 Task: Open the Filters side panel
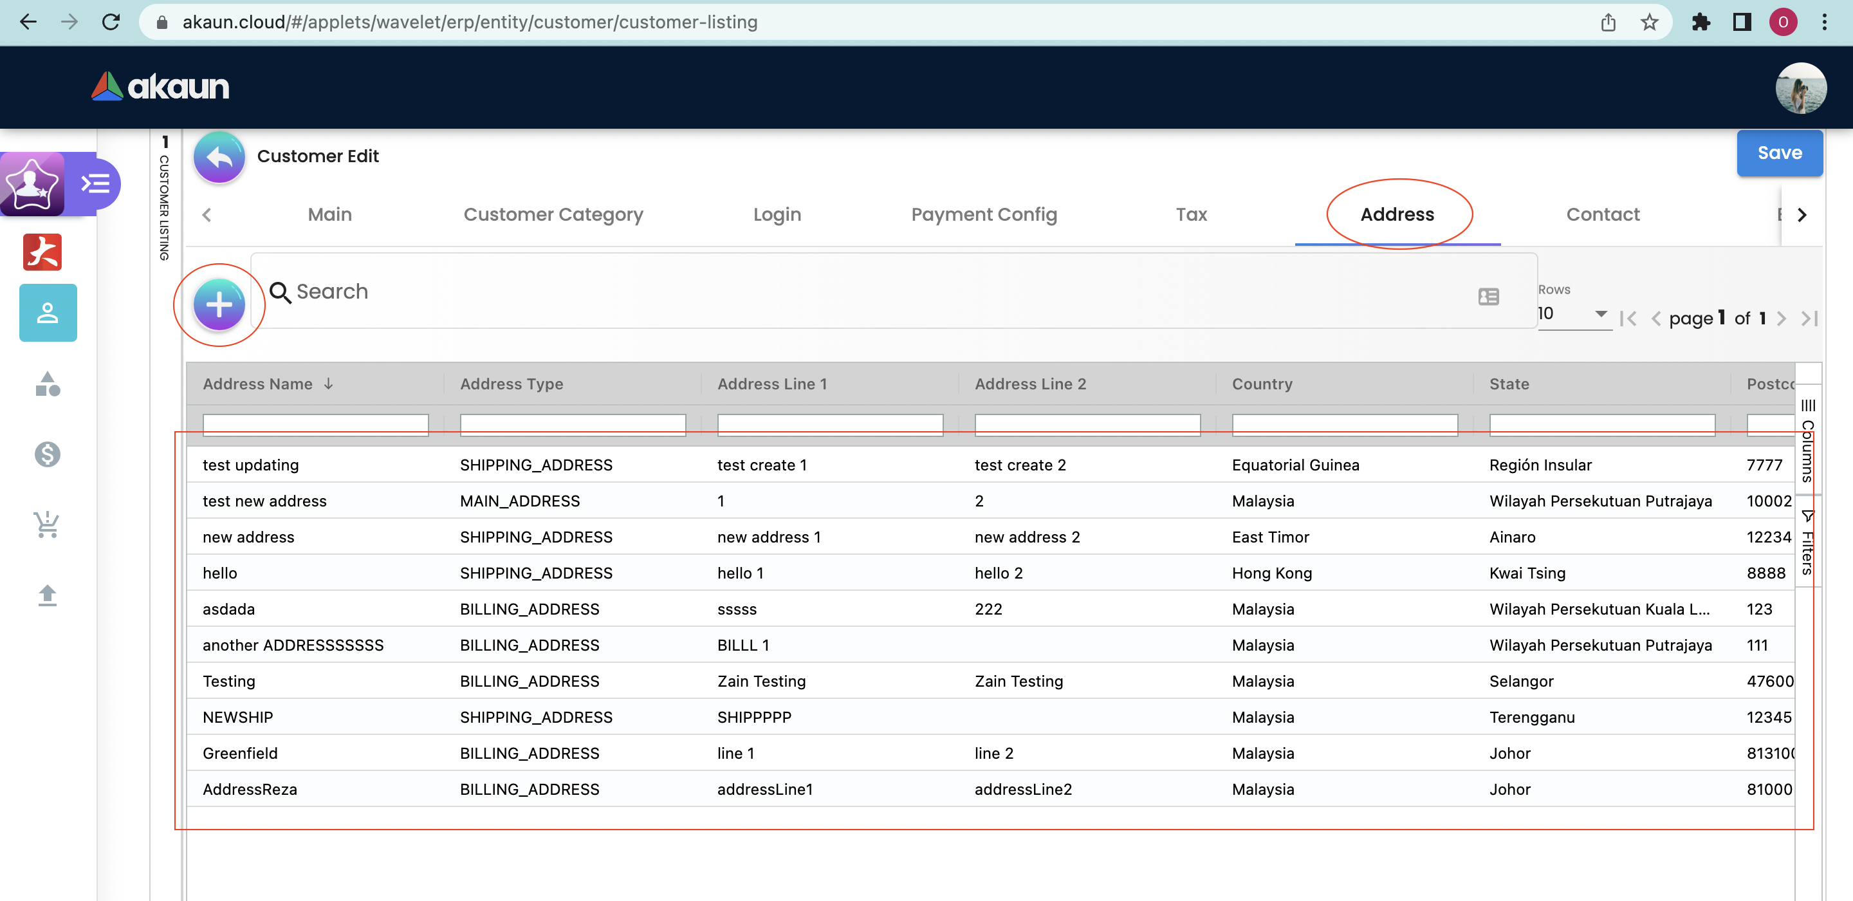pyautogui.click(x=1808, y=543)
